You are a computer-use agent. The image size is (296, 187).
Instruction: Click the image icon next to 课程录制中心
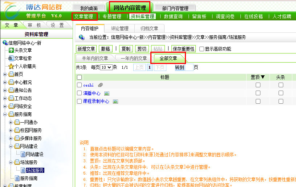click(x=115, y=102)
